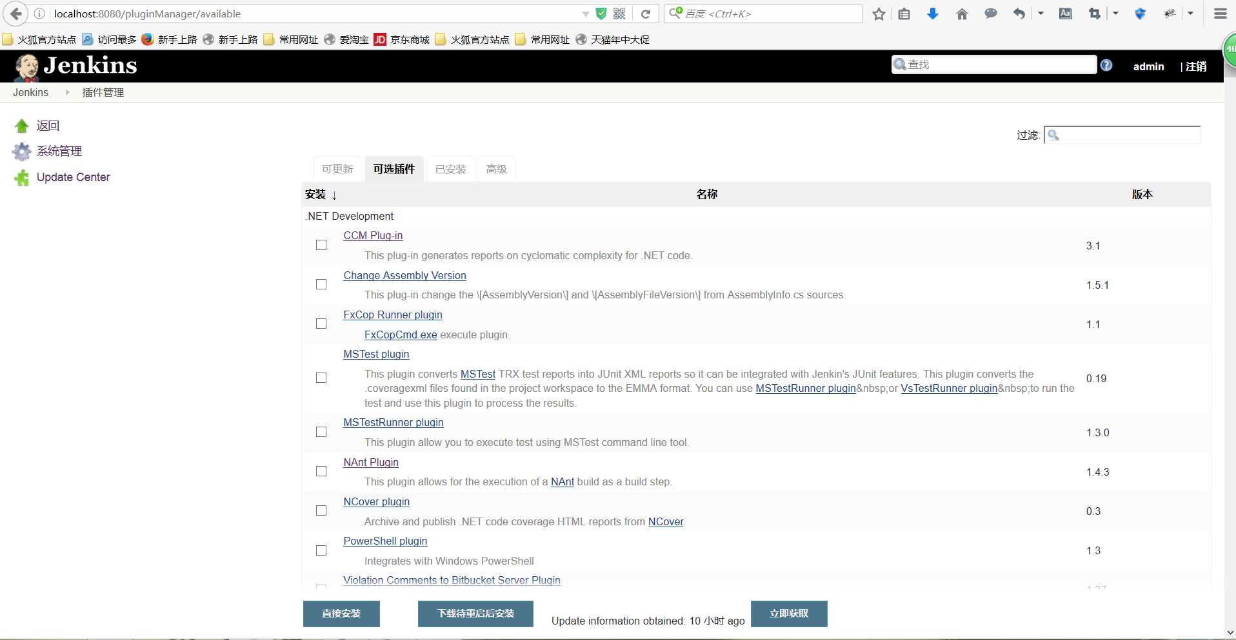Click the ant extension toolbar icon
The width and height of the screenshot is (1236, 640).
tap(1170, 14)
